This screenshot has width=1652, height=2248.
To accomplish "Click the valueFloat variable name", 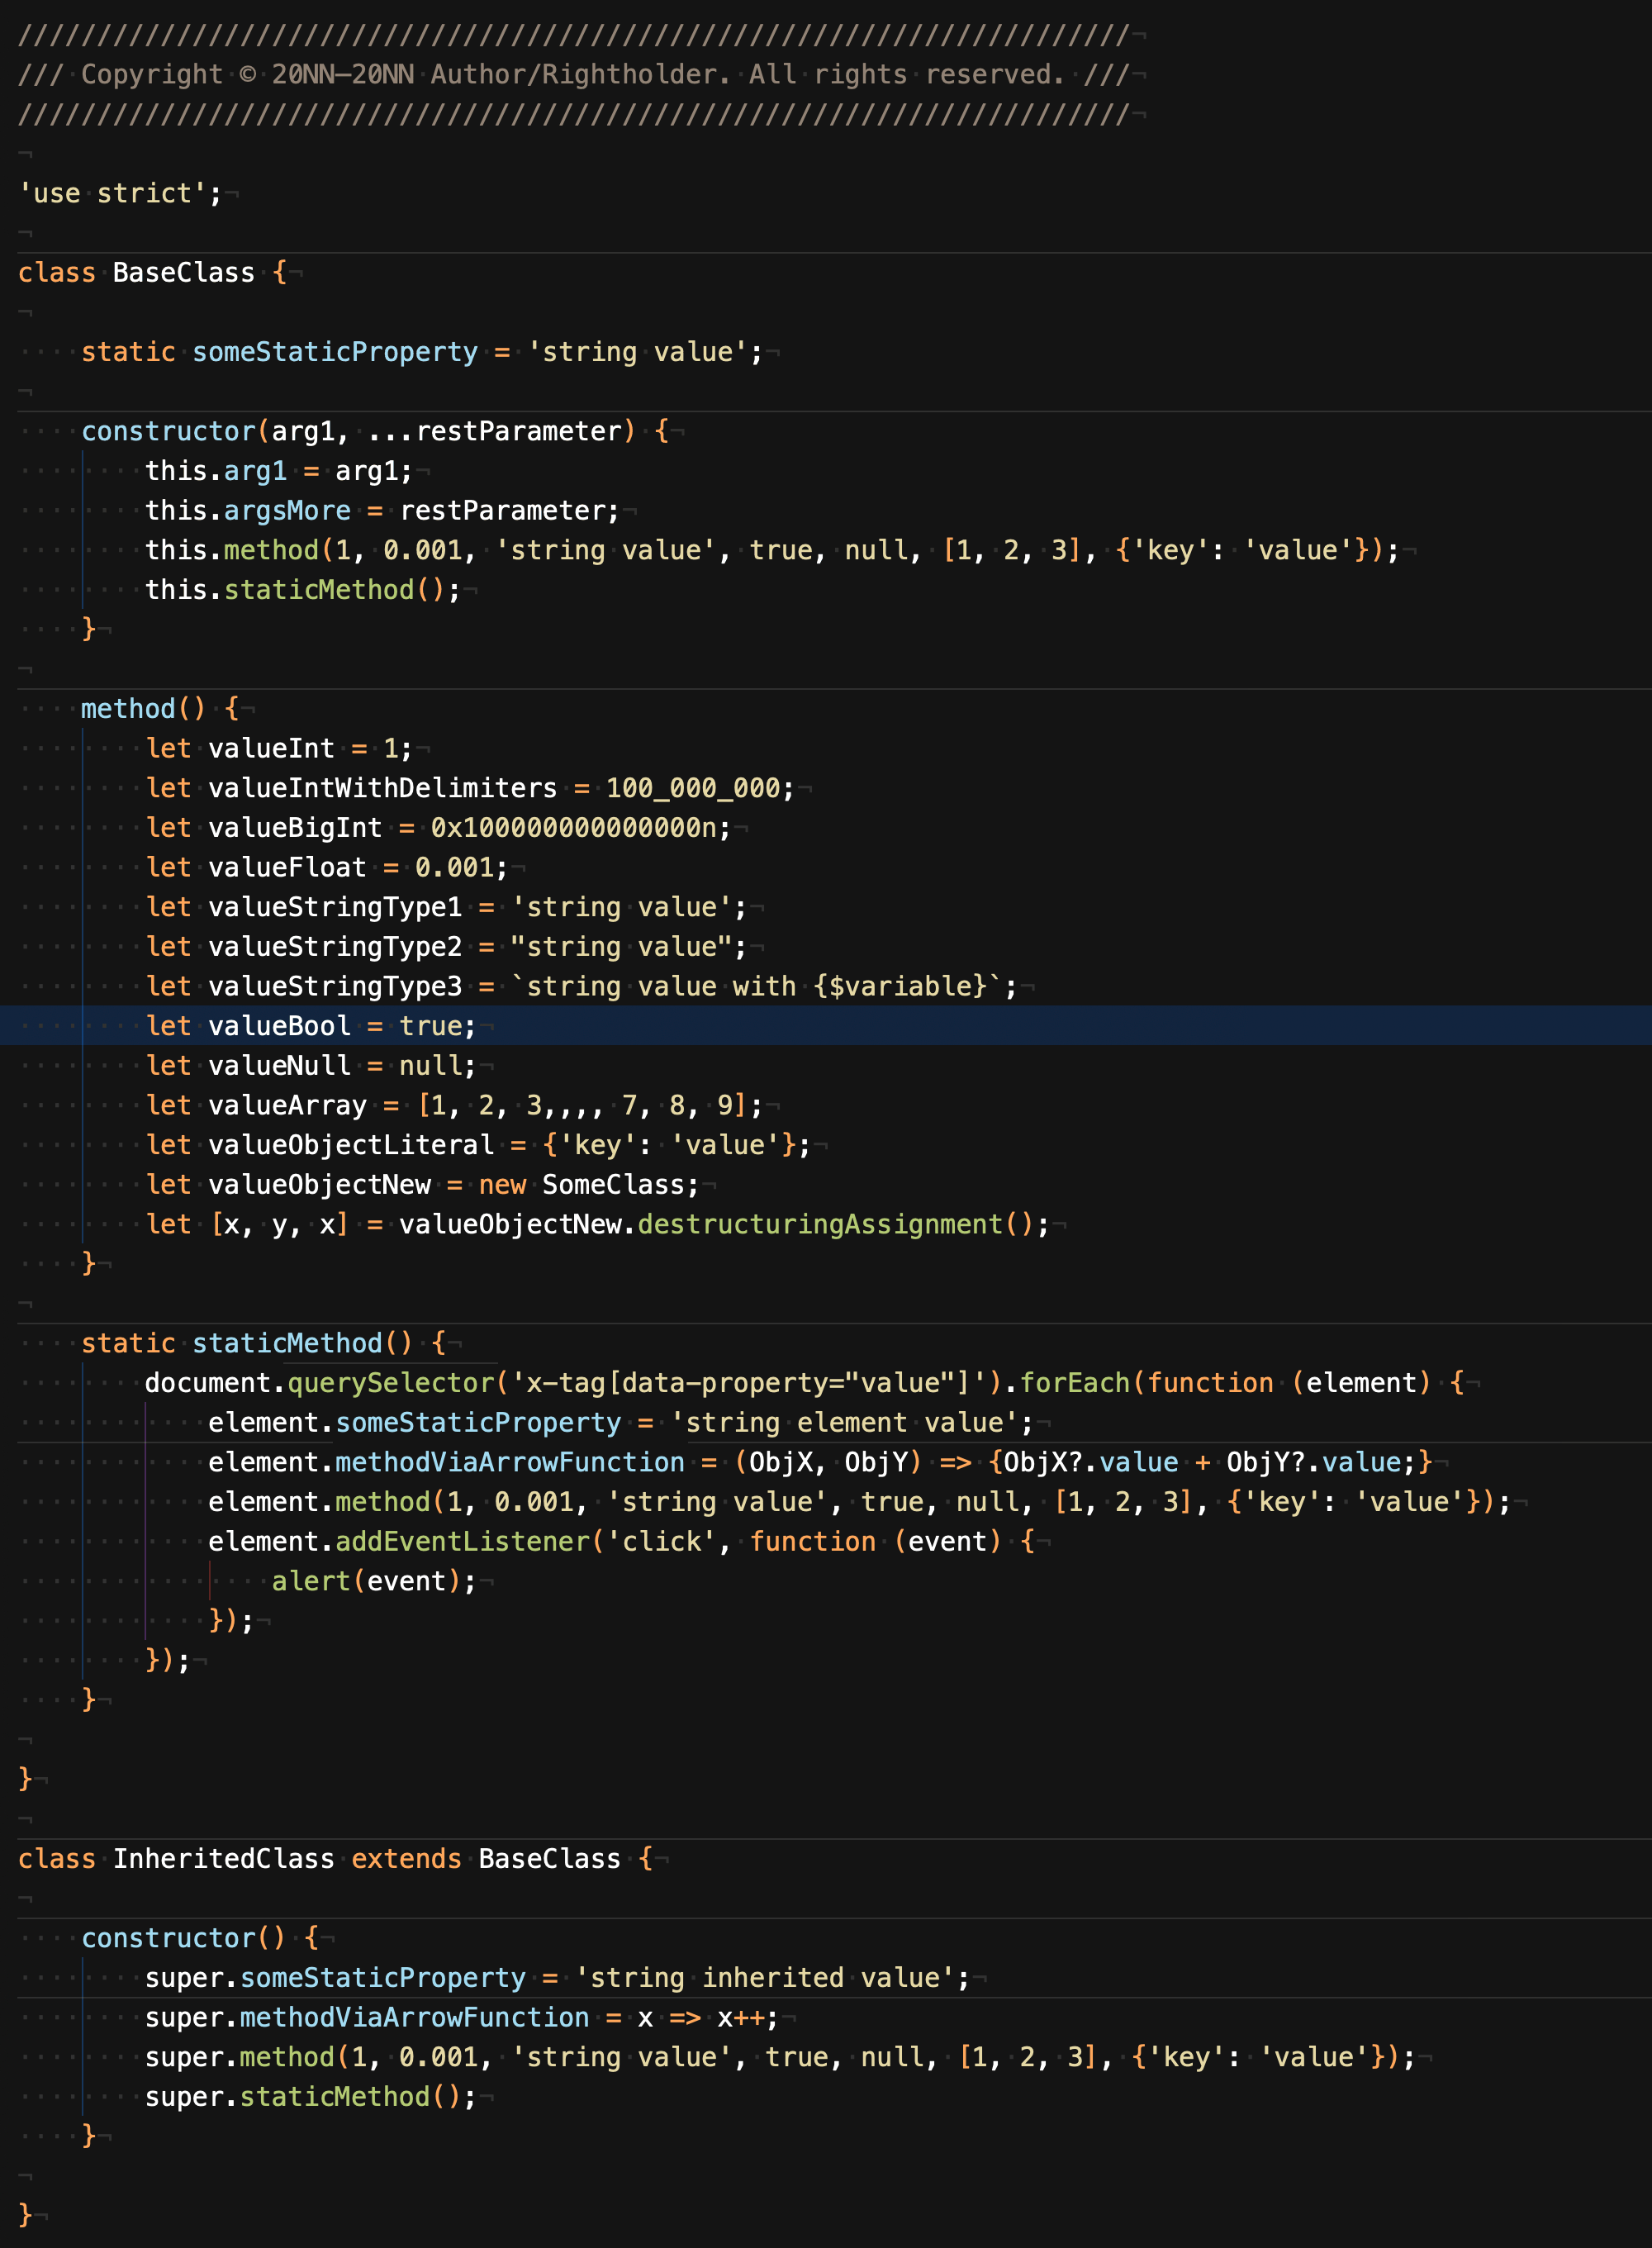I will [x=287, y=867].
